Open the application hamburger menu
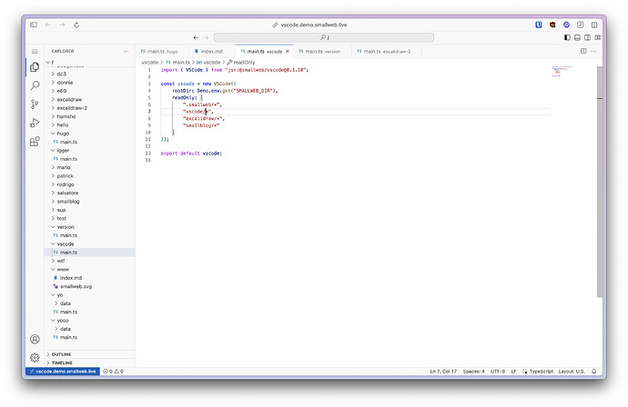The width and height of the screenshot is (628, 407). pos(35,51)
